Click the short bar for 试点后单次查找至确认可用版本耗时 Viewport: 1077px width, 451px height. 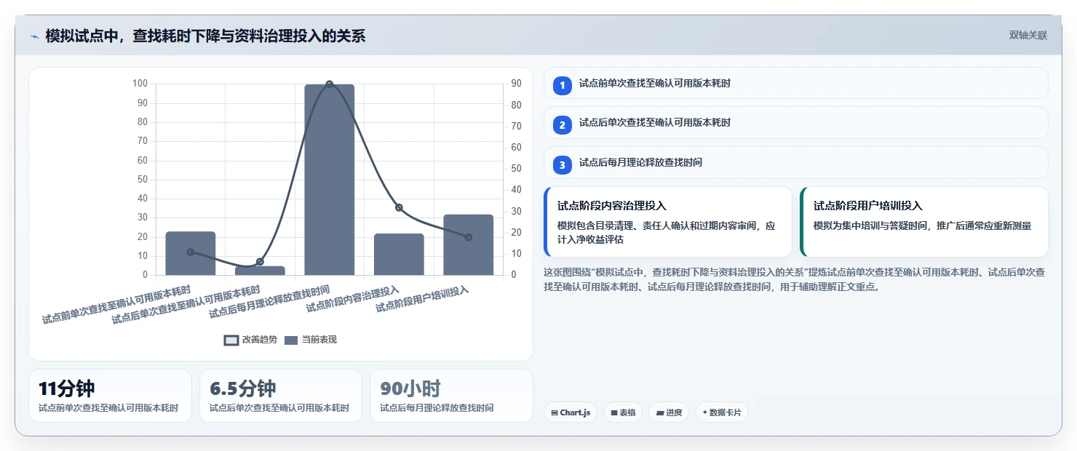(x=260, y=271)
